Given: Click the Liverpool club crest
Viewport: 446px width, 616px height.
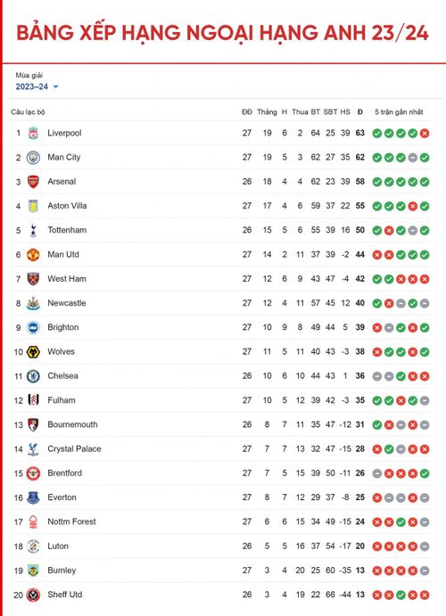Looking at the screenshot, I should (33, 133).
